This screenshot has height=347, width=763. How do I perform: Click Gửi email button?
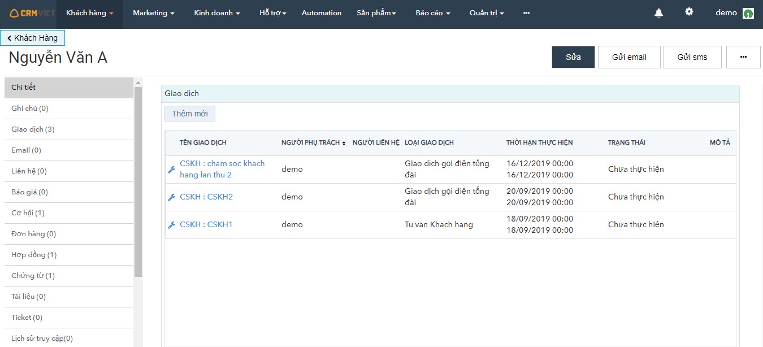tap(629, 57)
